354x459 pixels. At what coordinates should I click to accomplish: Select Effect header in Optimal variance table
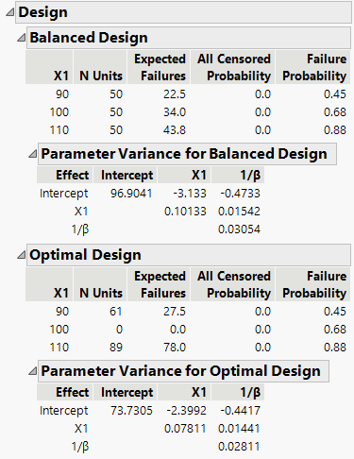(73, 392)
